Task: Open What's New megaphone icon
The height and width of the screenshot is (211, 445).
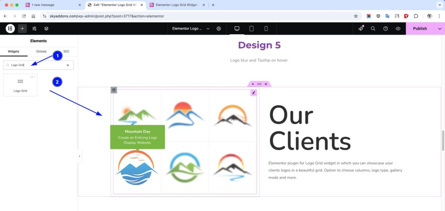Action: click(361, 29)
